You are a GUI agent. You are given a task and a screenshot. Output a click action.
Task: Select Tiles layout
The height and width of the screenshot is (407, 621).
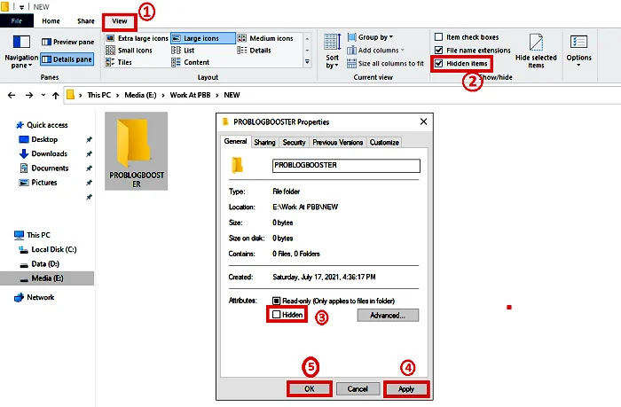coord(119,62)
